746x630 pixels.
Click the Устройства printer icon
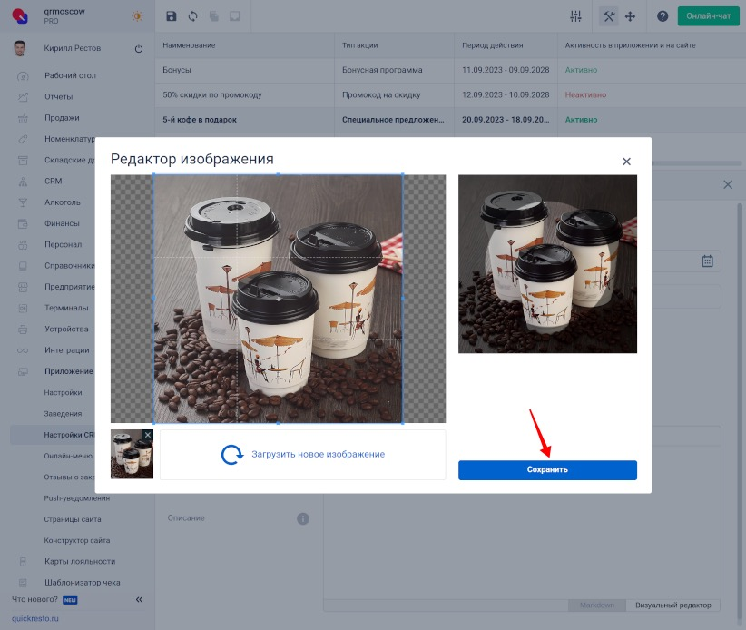[23, 330]
